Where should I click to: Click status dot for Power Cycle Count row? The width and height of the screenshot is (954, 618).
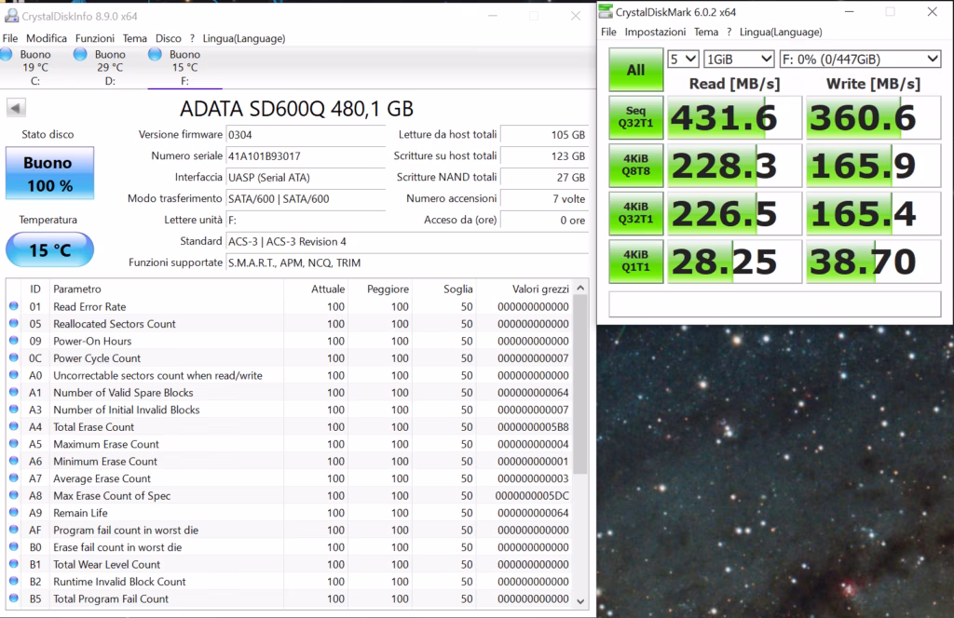coord(13,358)
